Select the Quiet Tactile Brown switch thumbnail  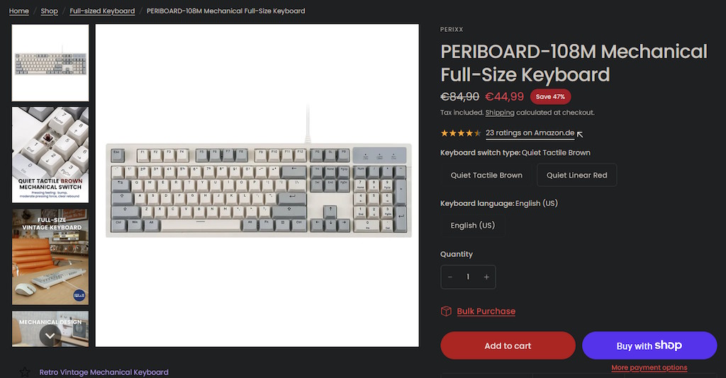[x=50, y=155]
